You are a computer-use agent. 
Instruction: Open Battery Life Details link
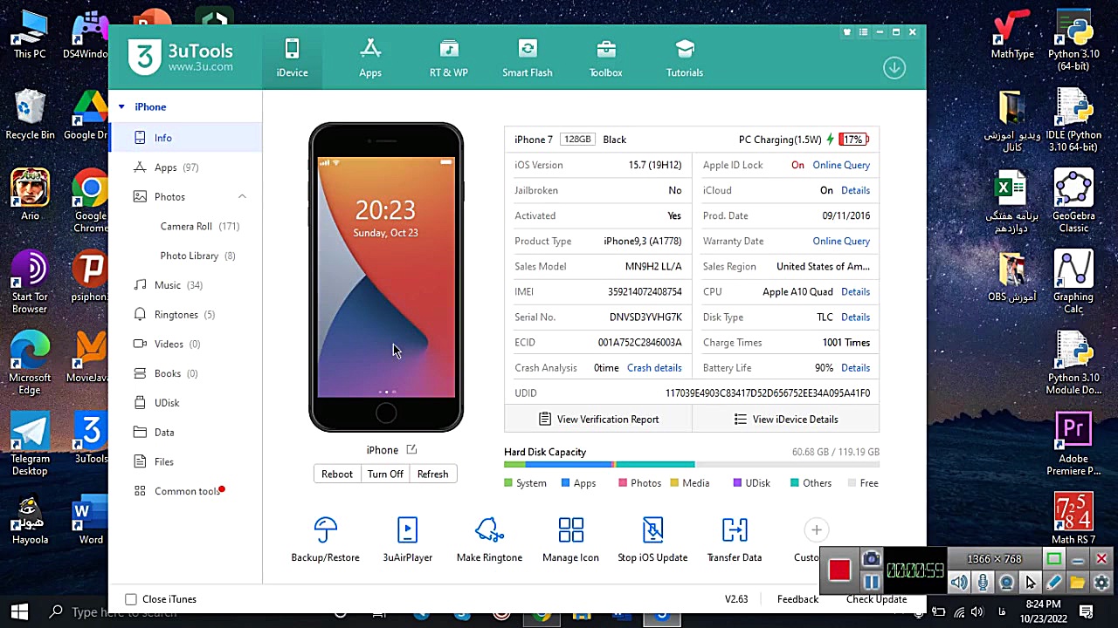tap(855, 367)
